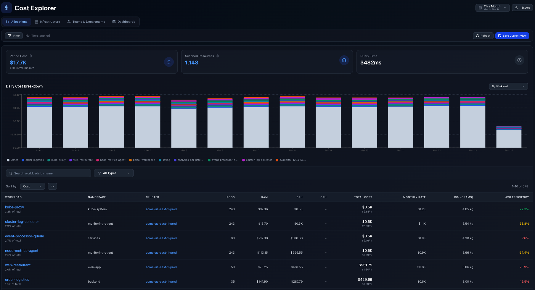The image size is (535, 290).
Task: Click Save Current View button
Action: click(x=512, y=36)
